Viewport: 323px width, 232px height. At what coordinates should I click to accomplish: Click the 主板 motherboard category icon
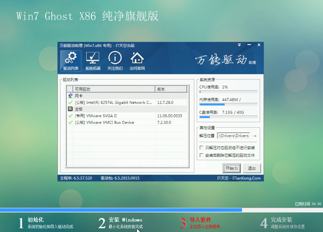tap(71, 109)
